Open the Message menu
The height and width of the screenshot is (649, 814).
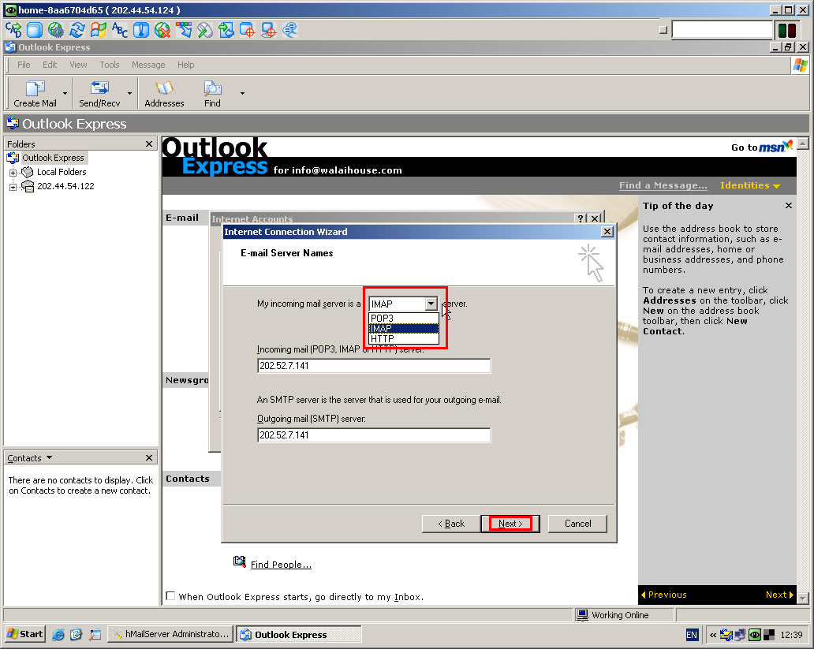(148, 65)
